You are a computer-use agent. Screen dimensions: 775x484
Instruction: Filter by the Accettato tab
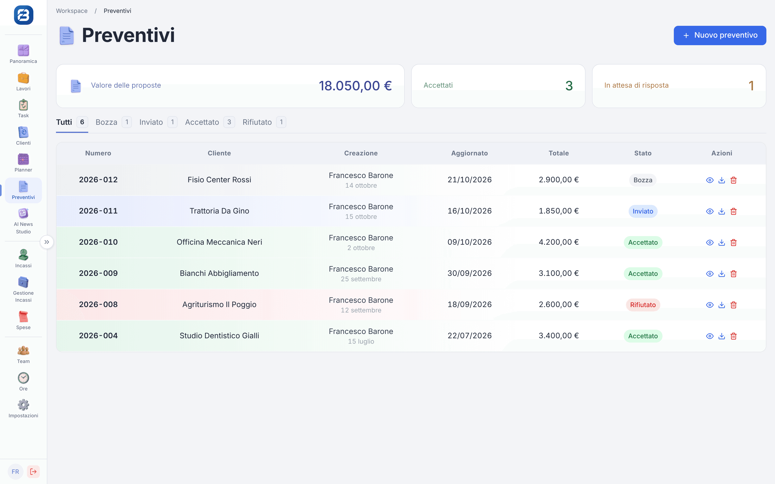(x=210, y=122)
